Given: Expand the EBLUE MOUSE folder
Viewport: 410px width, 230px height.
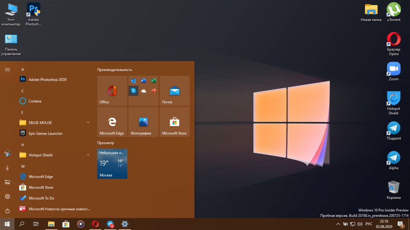Looking at the screenshot, I should [54, 123].
